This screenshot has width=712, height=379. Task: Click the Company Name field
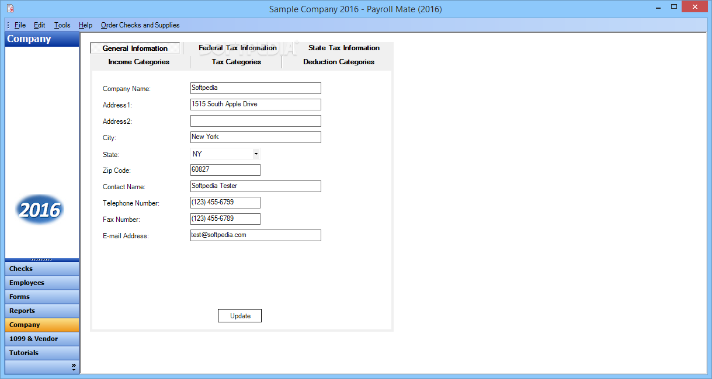click(x=256, y=88)
